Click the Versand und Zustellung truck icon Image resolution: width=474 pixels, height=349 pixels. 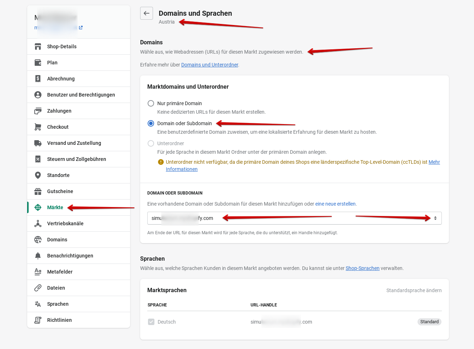click(38, 143)
